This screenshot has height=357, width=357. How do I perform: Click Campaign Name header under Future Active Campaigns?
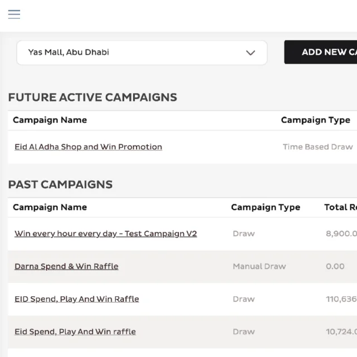50,120
